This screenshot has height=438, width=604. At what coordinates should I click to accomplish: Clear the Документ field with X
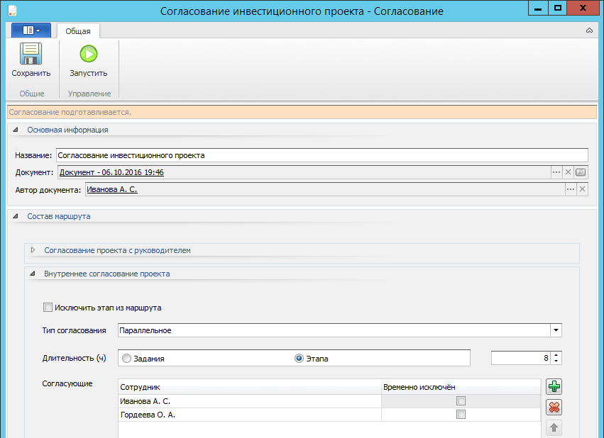[x=569, y=172]
